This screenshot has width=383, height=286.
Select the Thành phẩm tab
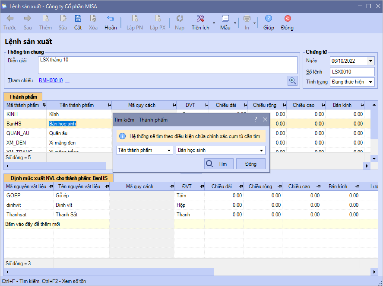[x=23, y=96]
